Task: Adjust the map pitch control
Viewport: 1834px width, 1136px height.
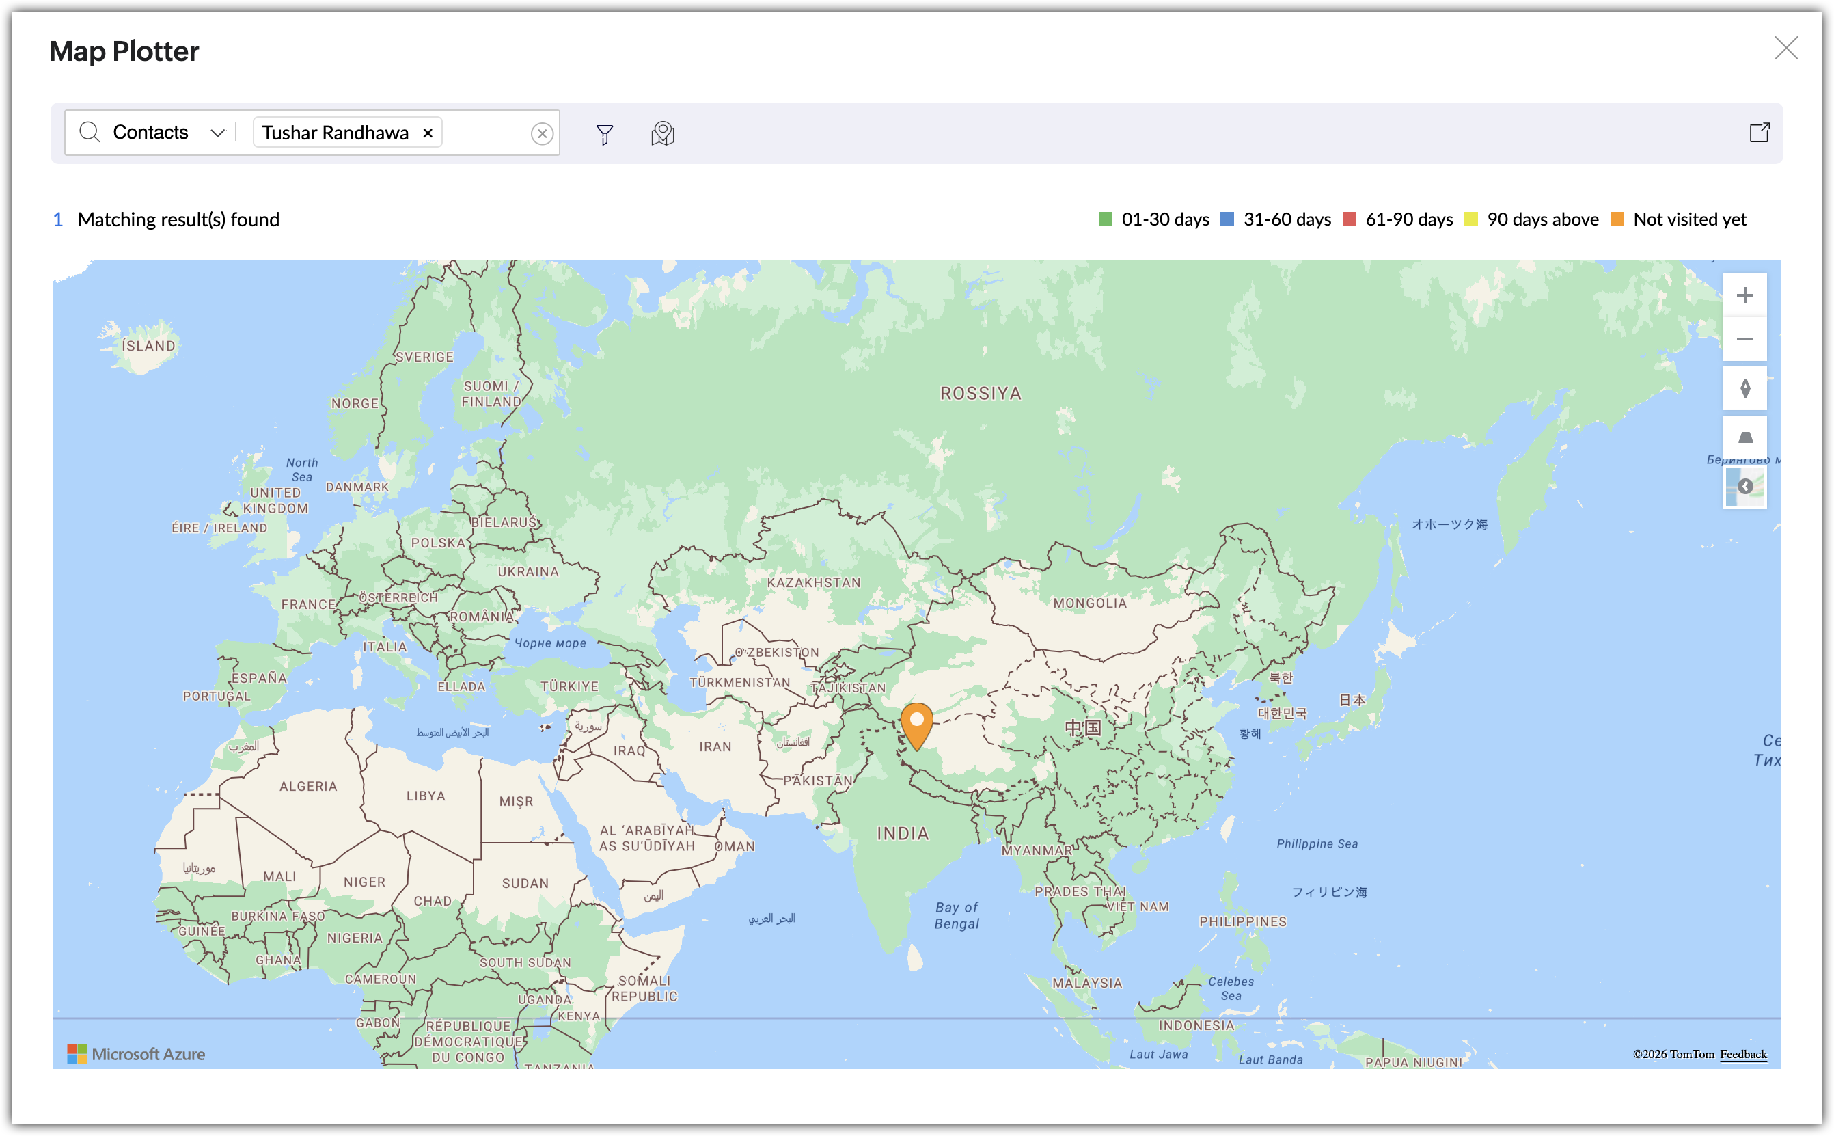Action: point(1744,437)
